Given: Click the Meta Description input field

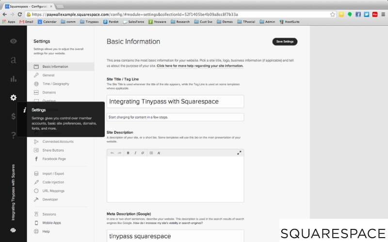Looking at the screenshot, I should click(x=175, y=236).
